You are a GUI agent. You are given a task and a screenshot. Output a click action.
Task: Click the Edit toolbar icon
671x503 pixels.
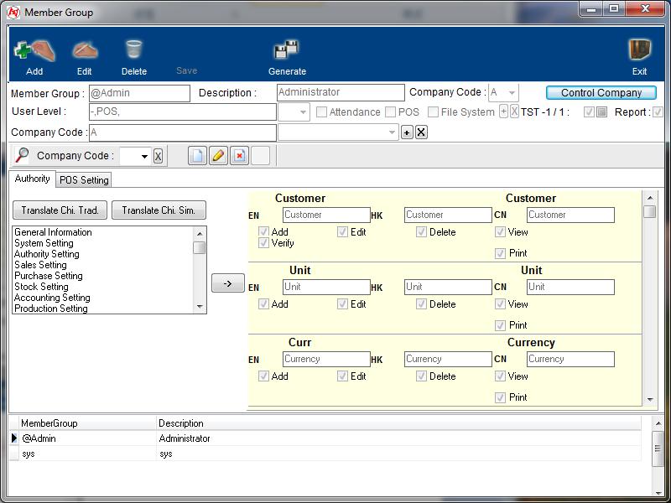tap(85, 50)
